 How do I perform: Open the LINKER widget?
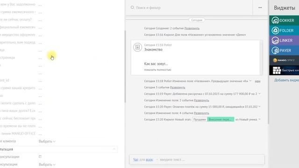tap(284, 41)
